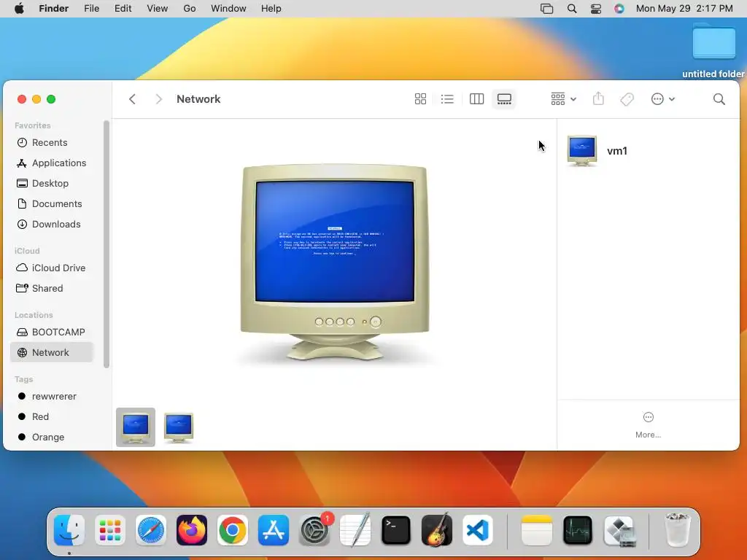
Task: Select the Red tag
Action: click(52, 416)
